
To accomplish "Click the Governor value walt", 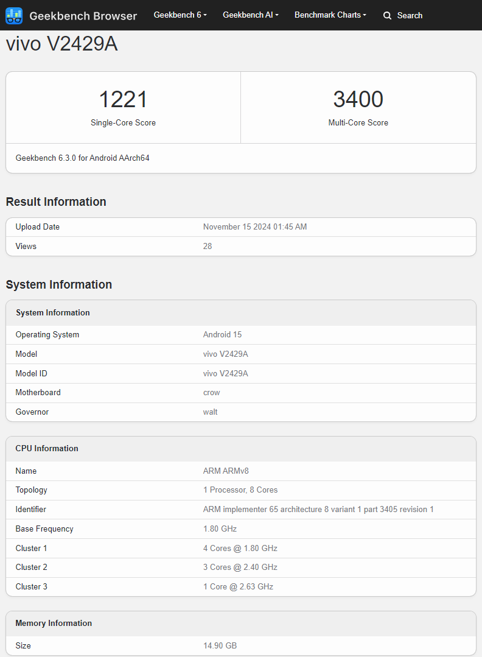I will (x=210, y=412).
